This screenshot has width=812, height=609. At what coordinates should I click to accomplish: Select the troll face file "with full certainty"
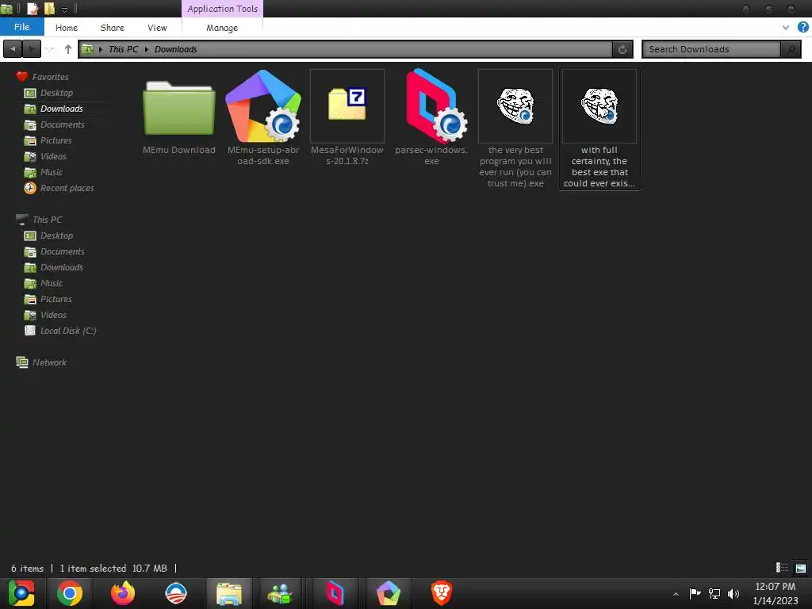pos(599,106)
